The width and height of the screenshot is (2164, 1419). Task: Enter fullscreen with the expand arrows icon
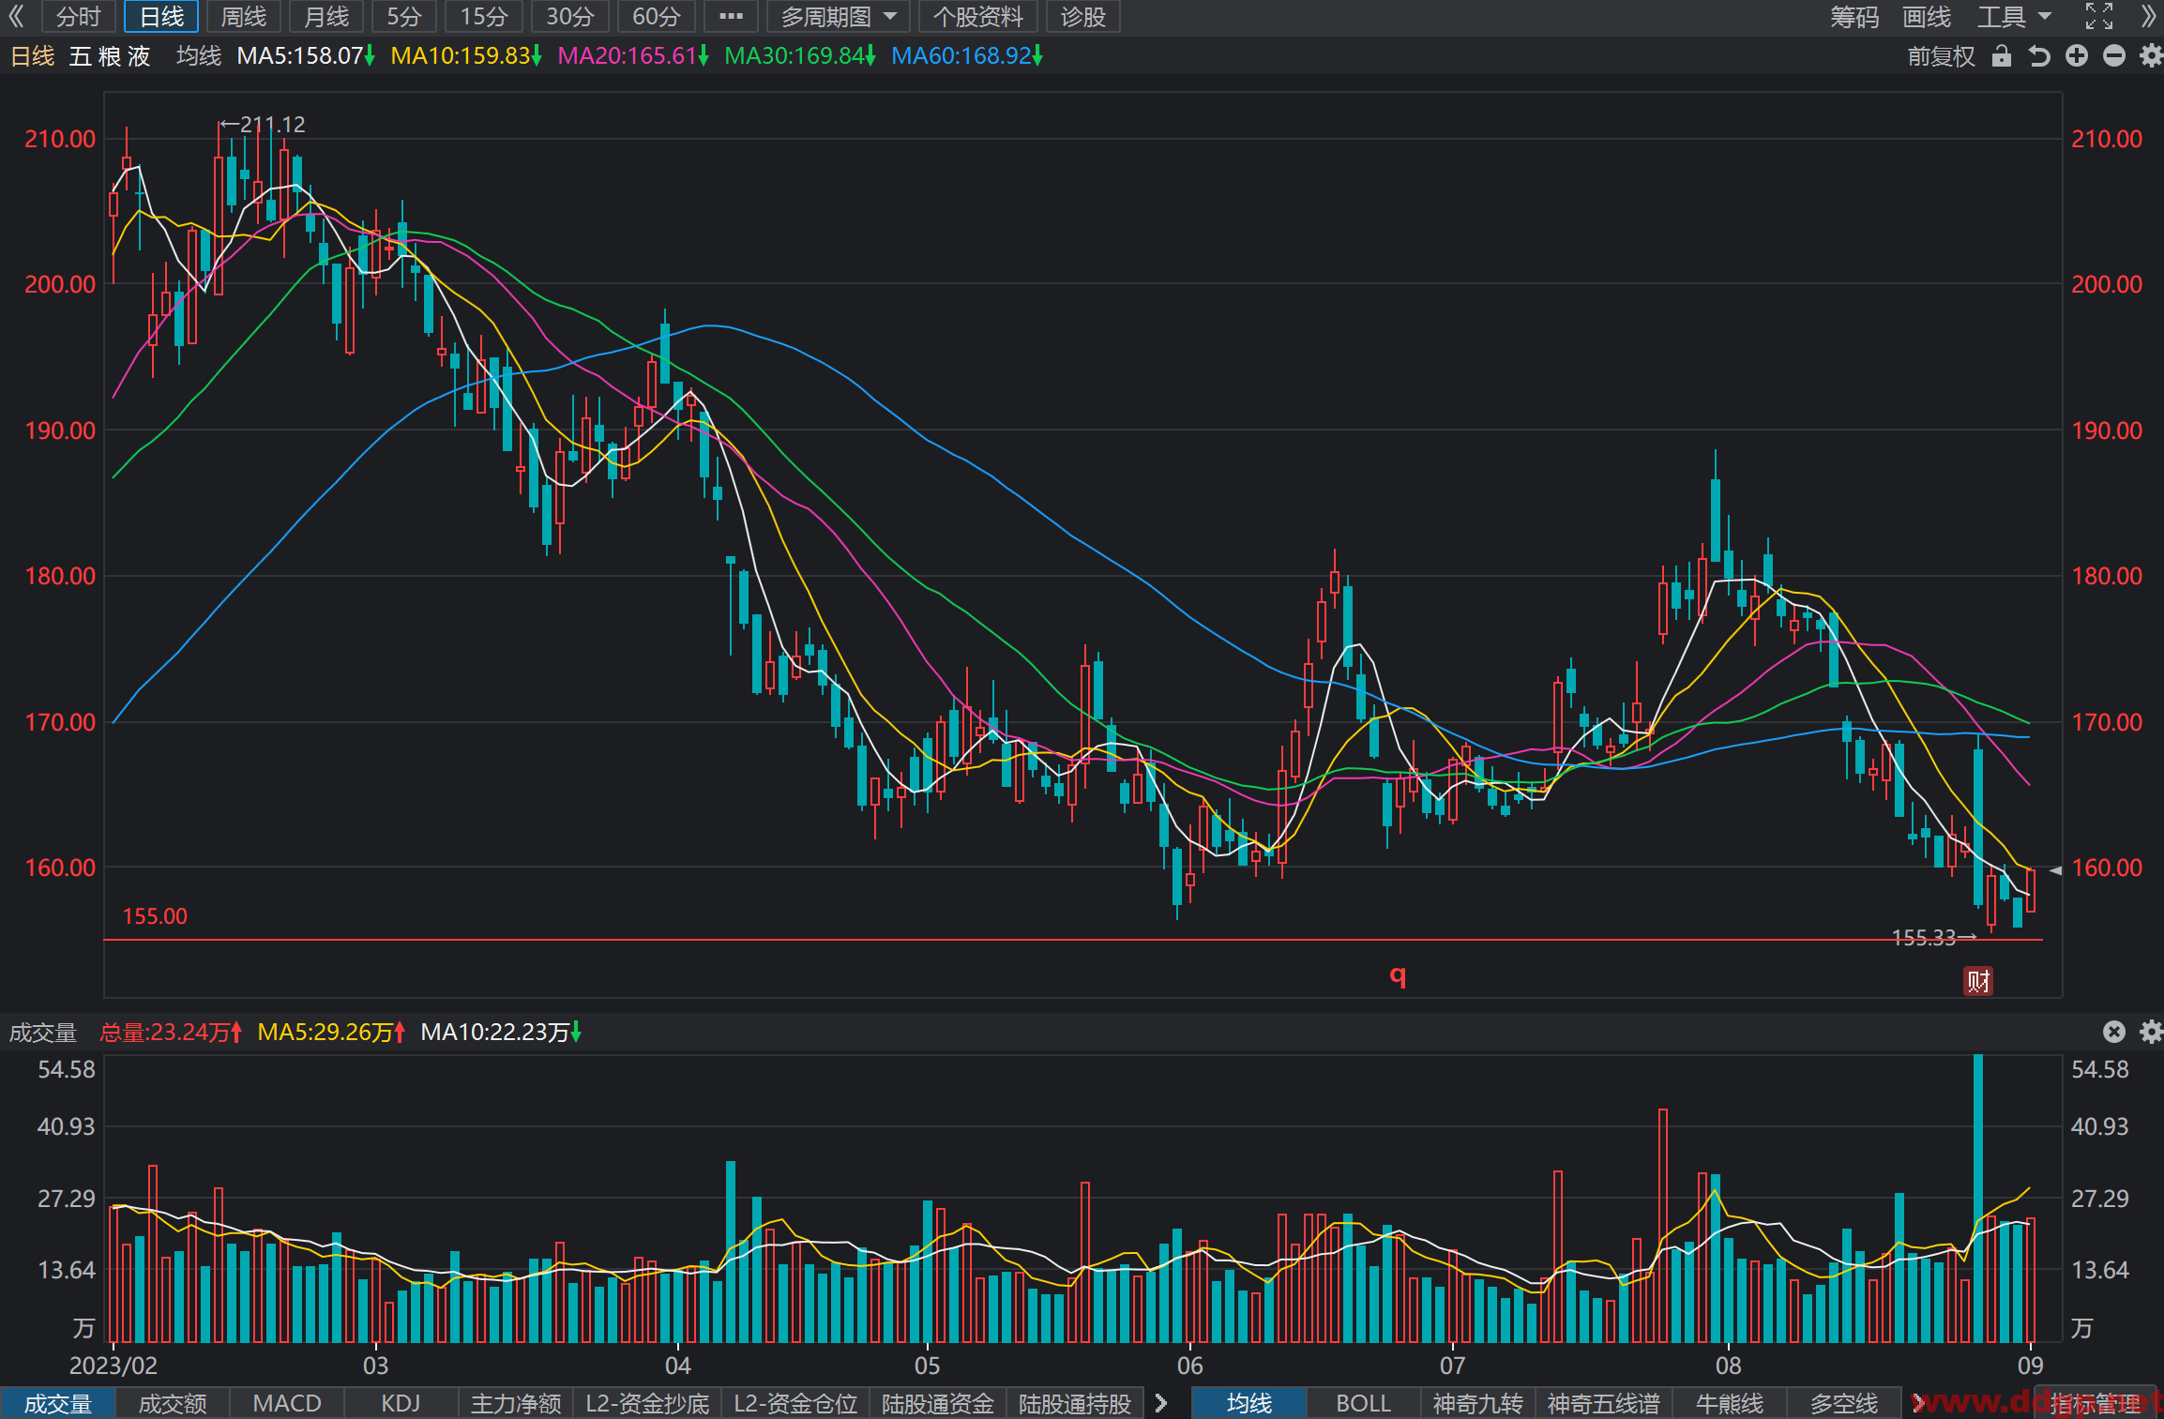click(x=2099, y=16)
